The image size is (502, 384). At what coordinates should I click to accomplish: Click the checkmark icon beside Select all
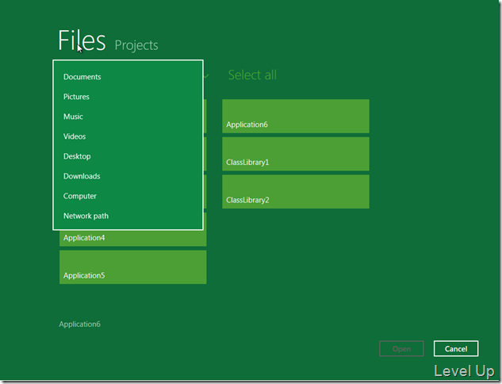click(206, 76)
